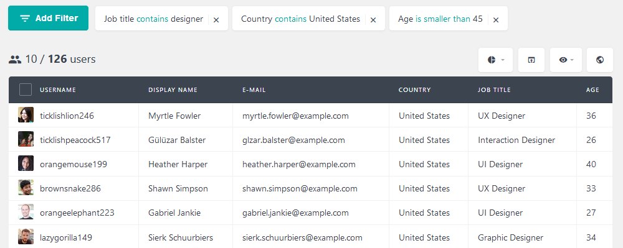Click email myrtle.fowler@example.com
Viewport: 623px width, 248px height.
pyautogui.click(x=295, y=116)
